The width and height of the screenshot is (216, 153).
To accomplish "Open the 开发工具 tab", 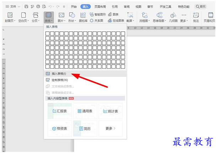I will (165, 7).
